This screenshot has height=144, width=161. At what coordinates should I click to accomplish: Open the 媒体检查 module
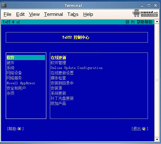click(x=58, y=78)
